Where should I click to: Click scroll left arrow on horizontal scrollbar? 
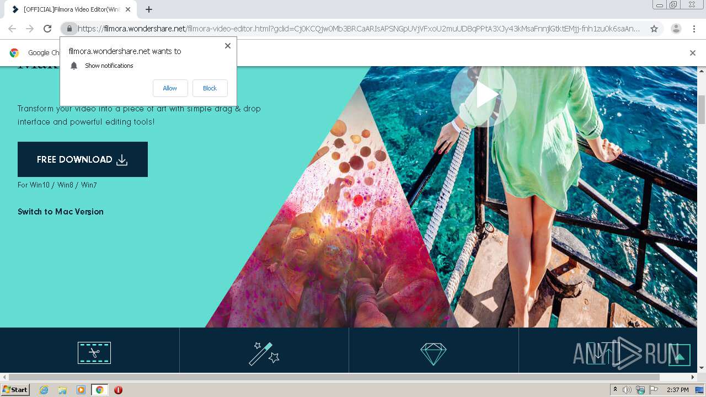[x=4, y=377]
